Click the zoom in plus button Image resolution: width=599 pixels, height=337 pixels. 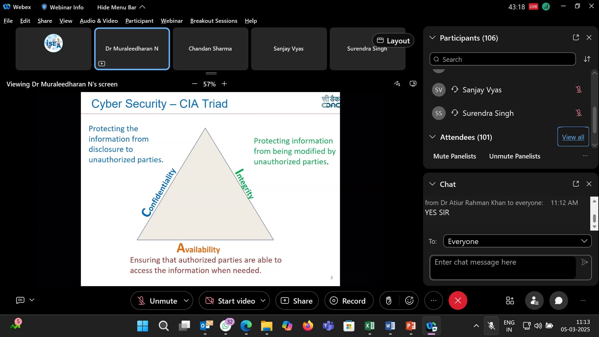coord(224,84)
